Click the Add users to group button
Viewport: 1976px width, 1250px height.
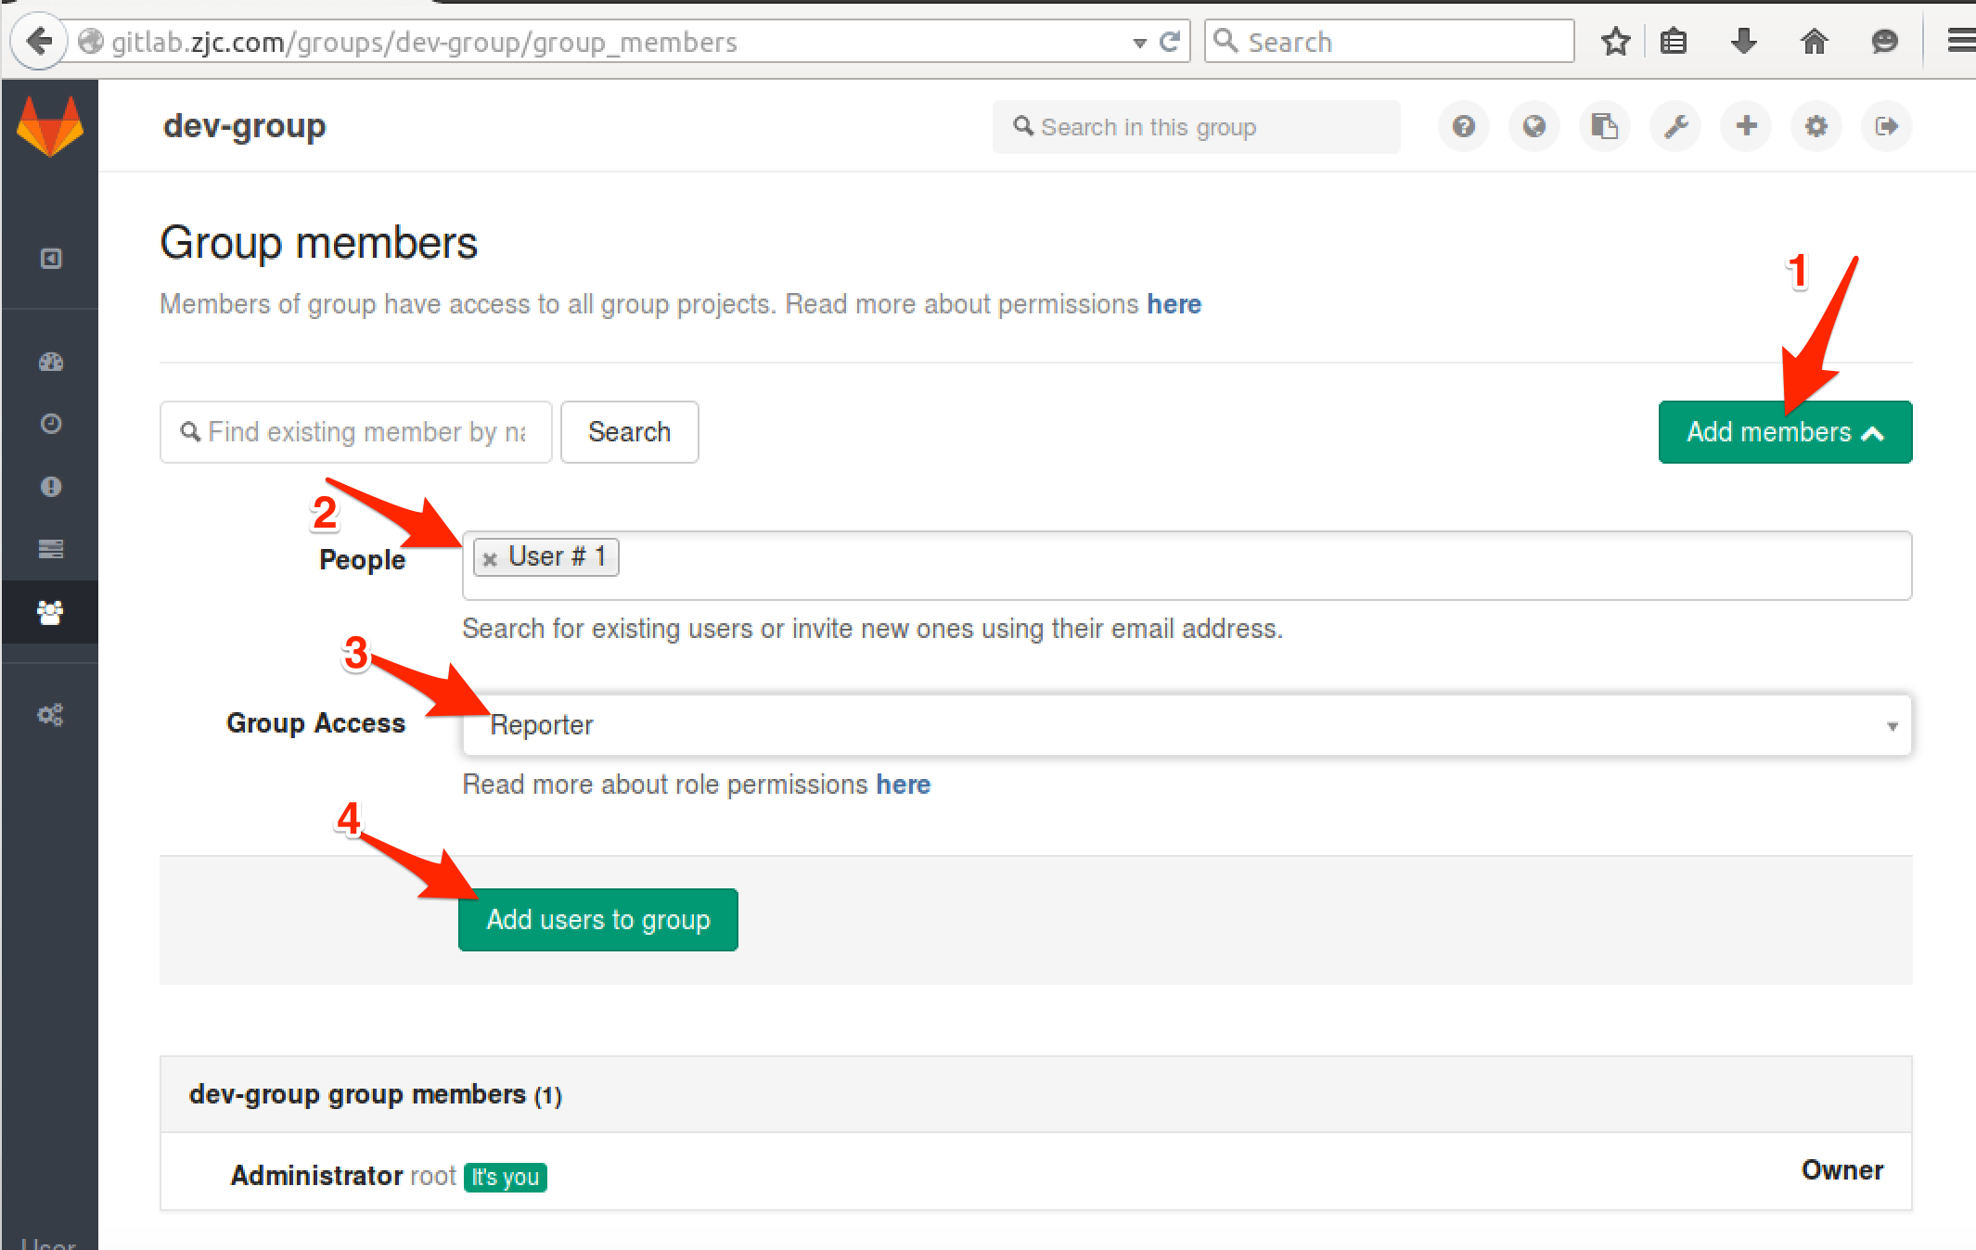coord(599,919)
